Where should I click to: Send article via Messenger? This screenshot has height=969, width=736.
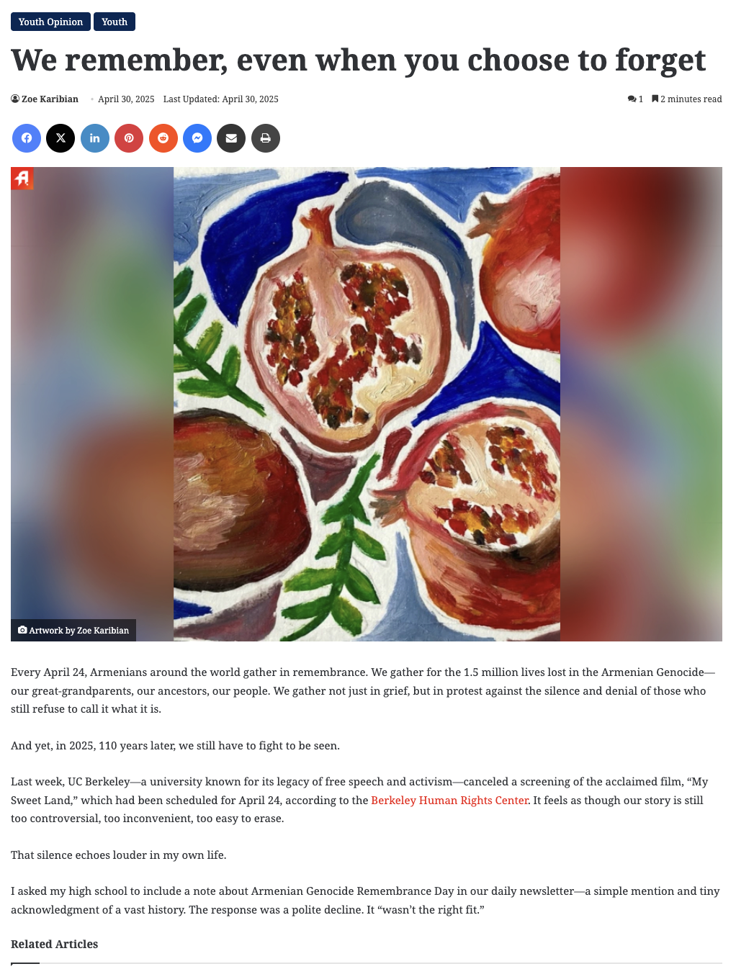[x=197, y=138]
